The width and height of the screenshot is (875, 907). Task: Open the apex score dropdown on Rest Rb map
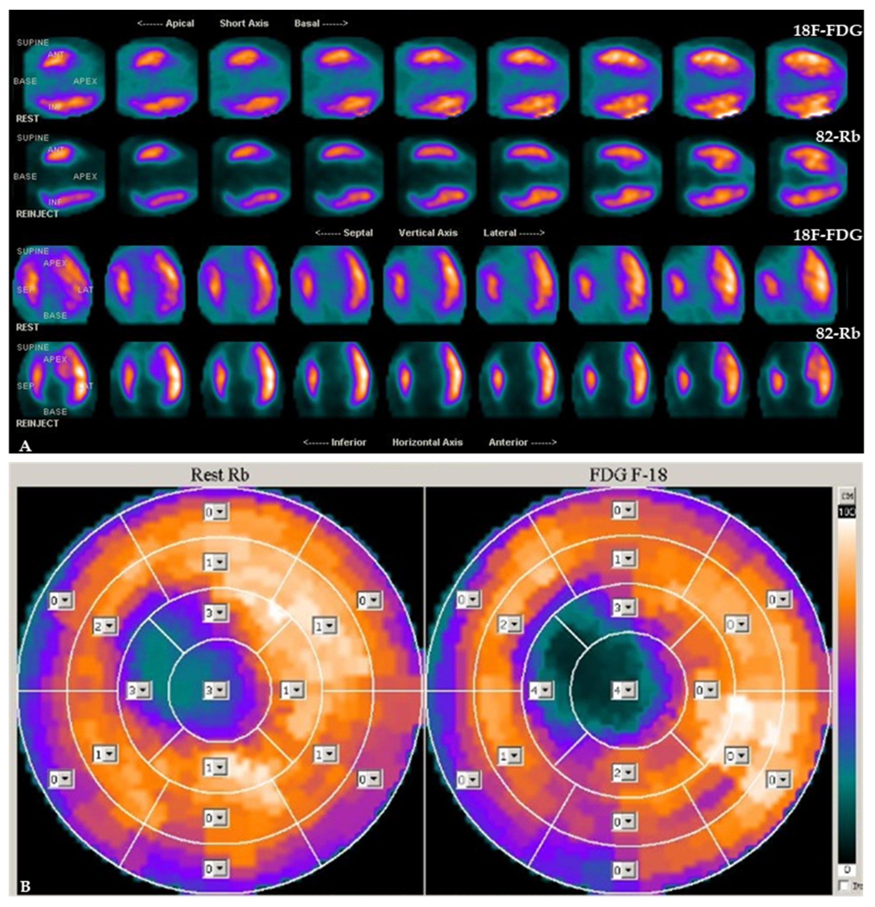coord(220,690)
